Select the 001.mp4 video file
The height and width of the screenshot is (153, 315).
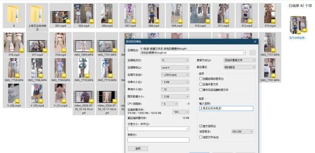(x=61, y=15)
